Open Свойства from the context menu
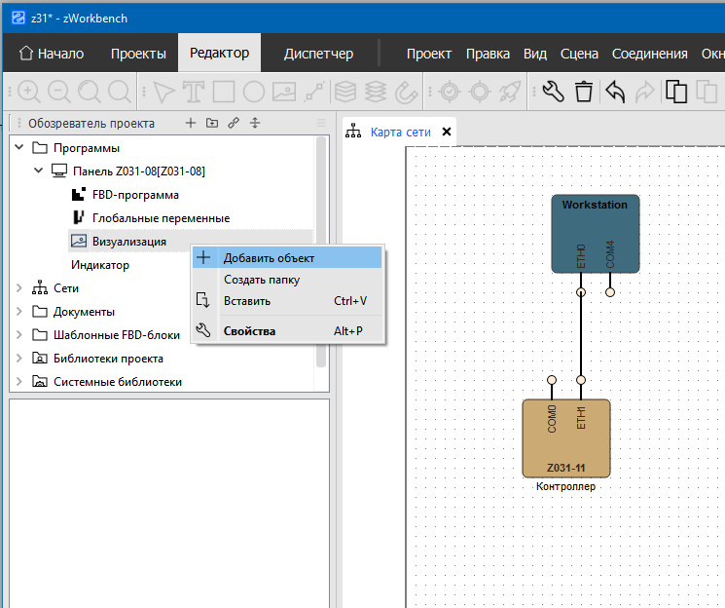Screen dimensions: 725x608 pyautogui.click(x=249, y=331)
